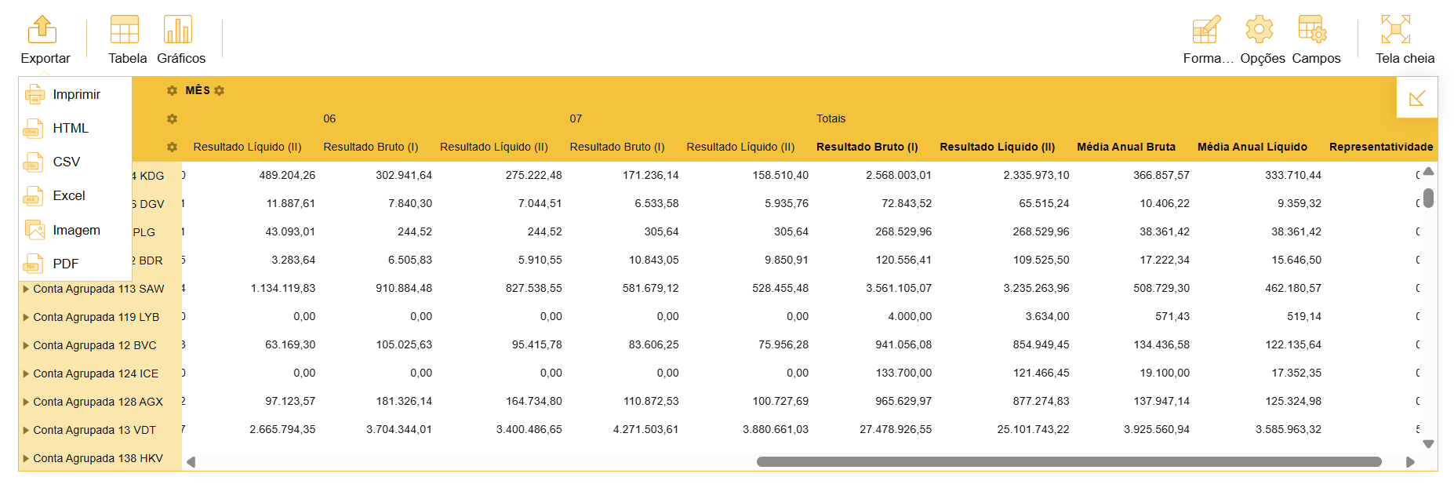This screenshot has width=1454, height=488.
Task: Click the diagonal arrow icon at the grid's corner
Action: (1417, 98)
